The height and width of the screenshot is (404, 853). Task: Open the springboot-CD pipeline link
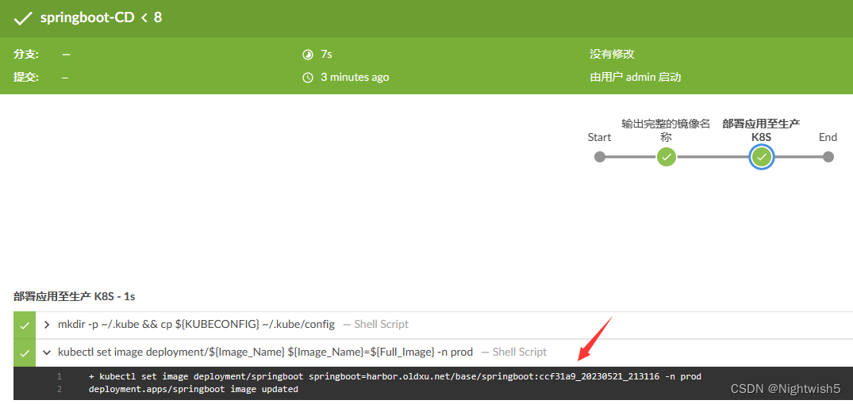point(87,17)
